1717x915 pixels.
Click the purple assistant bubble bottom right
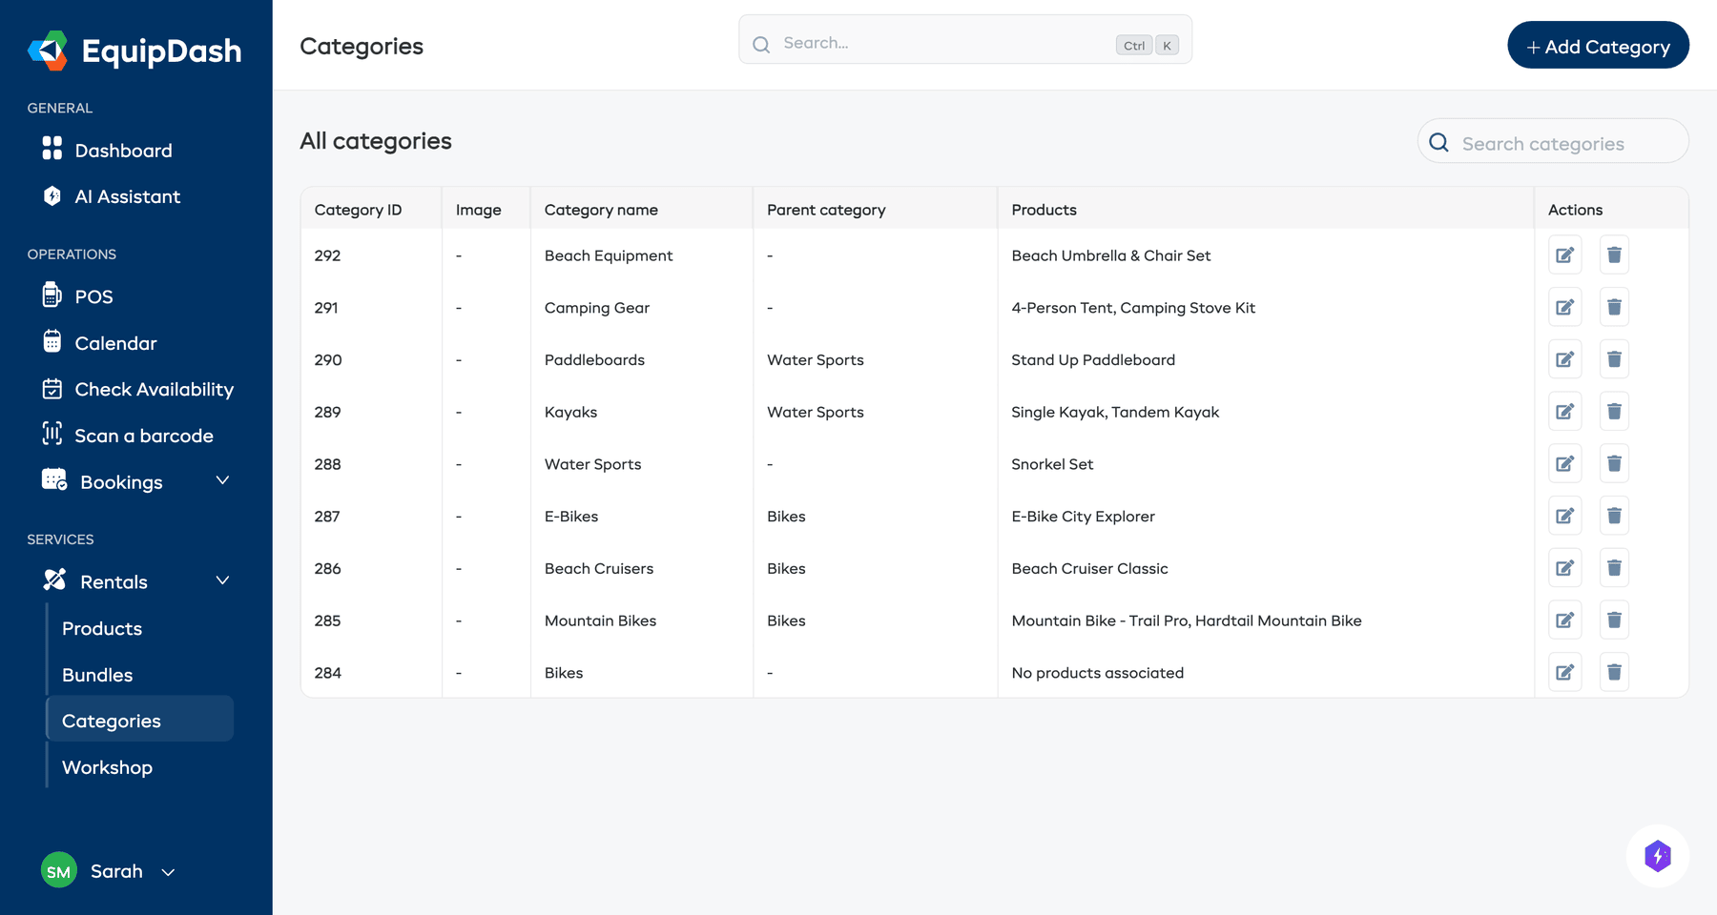pyautogui.click(x=1658, y=856)
